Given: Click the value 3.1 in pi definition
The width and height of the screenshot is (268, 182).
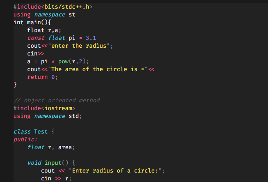Looking at the screenshot, I should coord(91,38).
